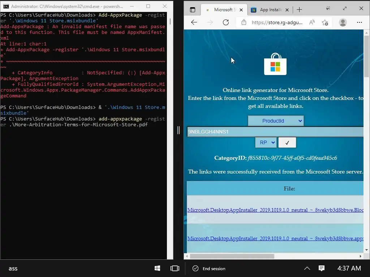Viewport: 370px width, 277px height.
Task: Click the site lock icon in address bar
Action: tap(244, 22)
